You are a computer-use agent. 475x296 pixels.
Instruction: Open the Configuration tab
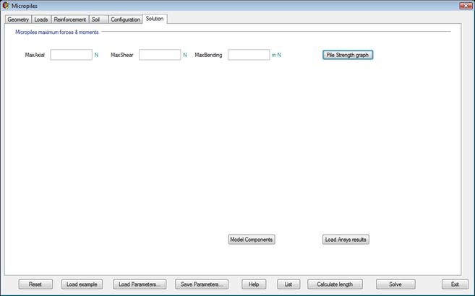[x=125, y=19]
